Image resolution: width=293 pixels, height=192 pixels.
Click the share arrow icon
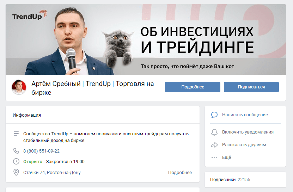214,145
